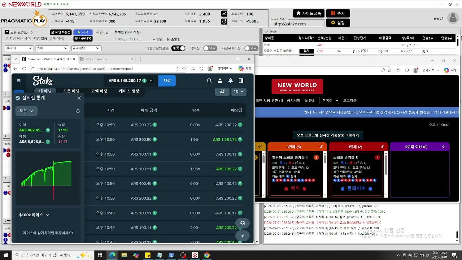Open nwc1 user avatar
Screen dimensions: 462x260
453,18
